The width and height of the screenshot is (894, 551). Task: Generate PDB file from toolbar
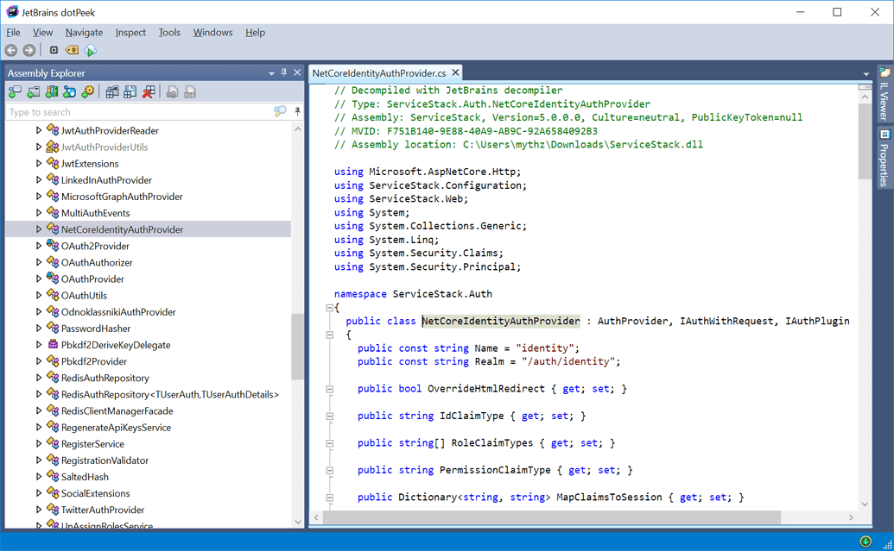[x=191, y=91]
